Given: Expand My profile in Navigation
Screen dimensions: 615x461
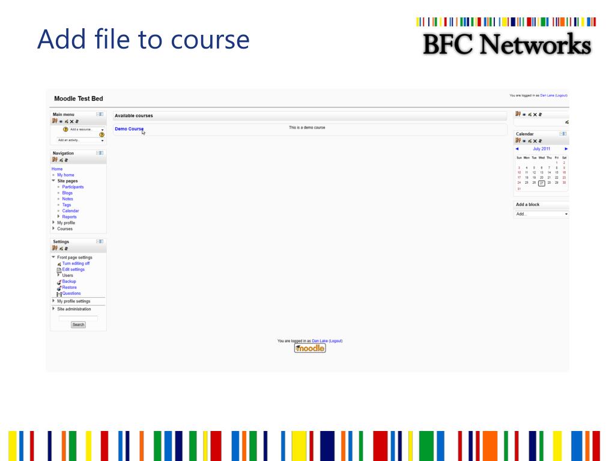Looking at the screenshot, I should point(53,222).
